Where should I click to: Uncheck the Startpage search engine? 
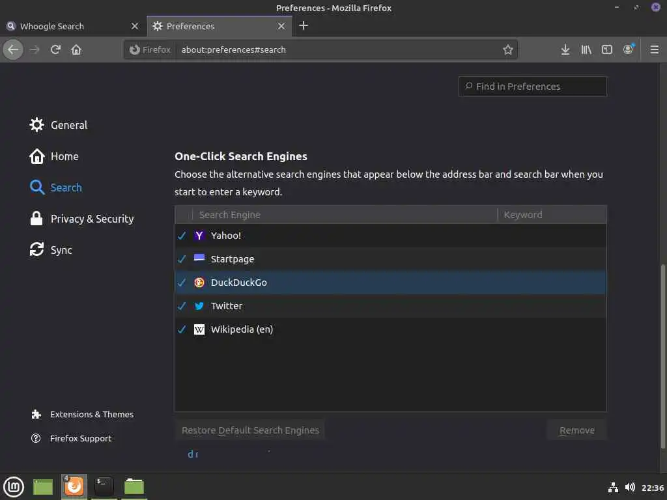click(182, 259)
